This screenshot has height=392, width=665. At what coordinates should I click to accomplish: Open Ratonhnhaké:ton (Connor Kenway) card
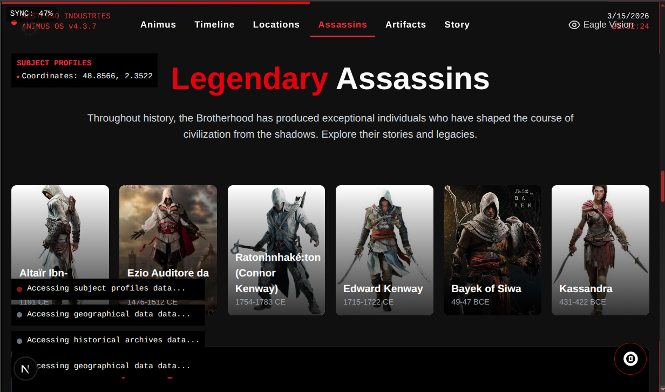pos(276,250)
